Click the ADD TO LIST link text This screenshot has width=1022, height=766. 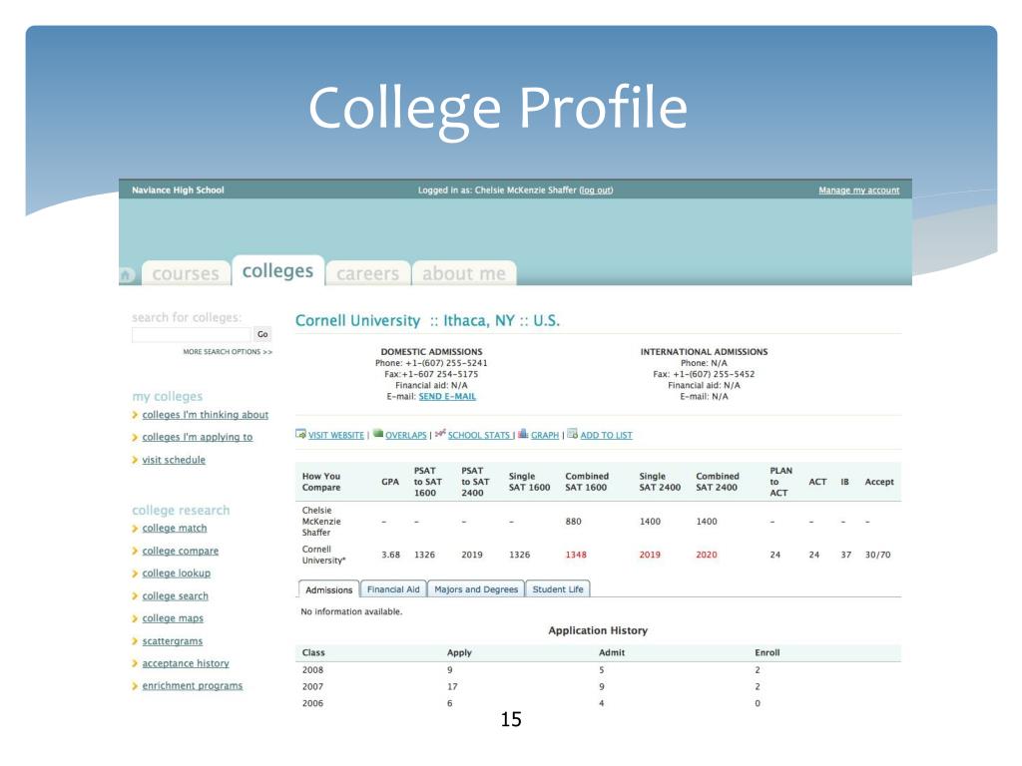point(606,435)
